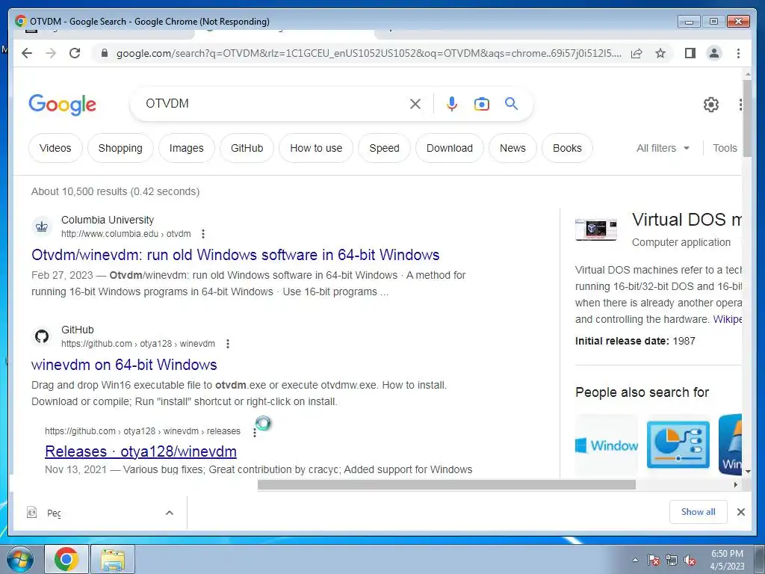The width and height of the screenshot is (765, 574).
Task: Click the Chrome address bar URL
Action: pyautogui.click(x=368, y=53)
